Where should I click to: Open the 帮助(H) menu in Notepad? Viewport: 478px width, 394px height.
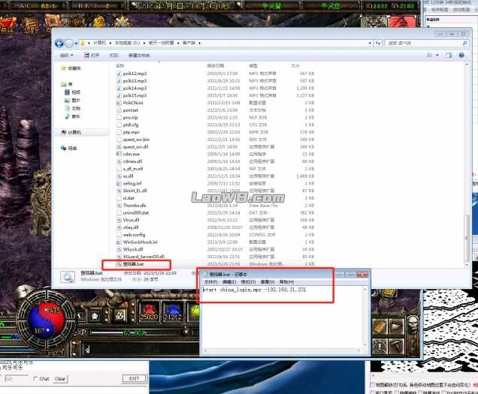point(286,282)
